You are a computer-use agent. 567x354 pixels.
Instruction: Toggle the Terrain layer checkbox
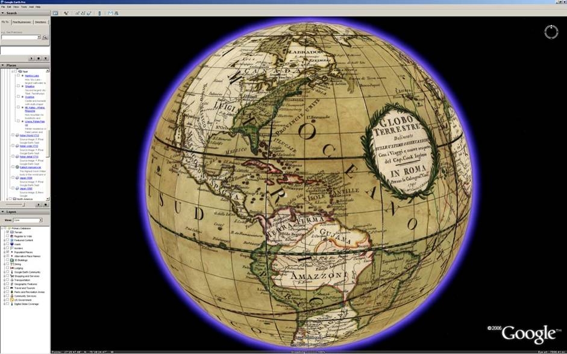[x=7, y=232]
